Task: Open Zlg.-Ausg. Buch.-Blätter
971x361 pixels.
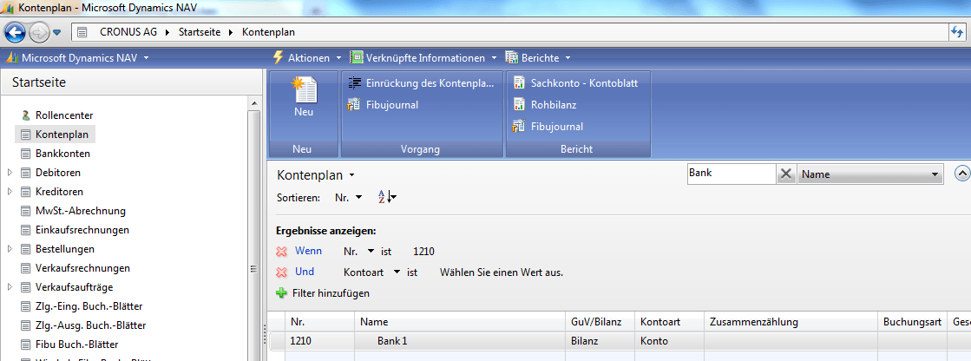Action: pyautogui.click(x=90, y=325)
